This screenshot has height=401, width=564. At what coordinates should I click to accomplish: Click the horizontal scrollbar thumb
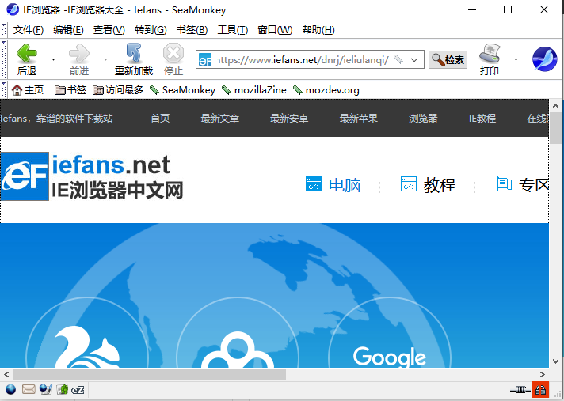pyautogui.click(x=150, y=374)
